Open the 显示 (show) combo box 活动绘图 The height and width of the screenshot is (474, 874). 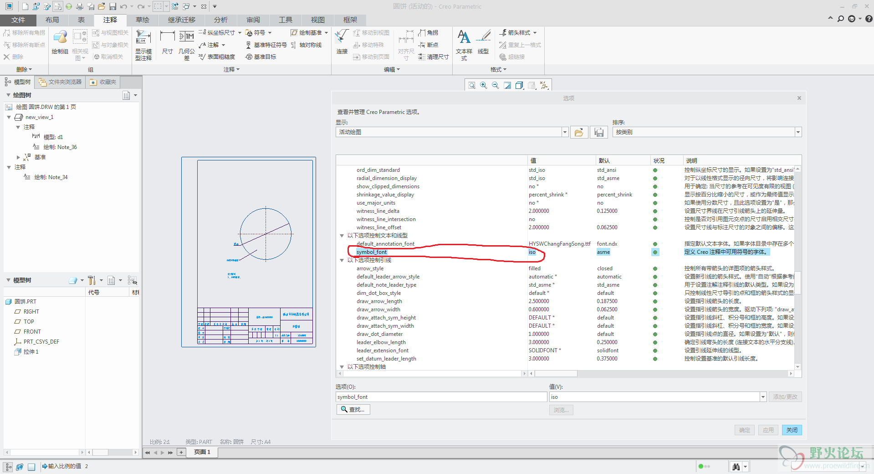click(452, 132)
